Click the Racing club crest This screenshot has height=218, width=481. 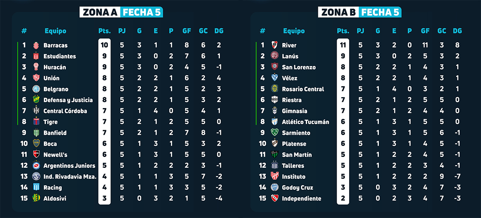tap(36, 188)
